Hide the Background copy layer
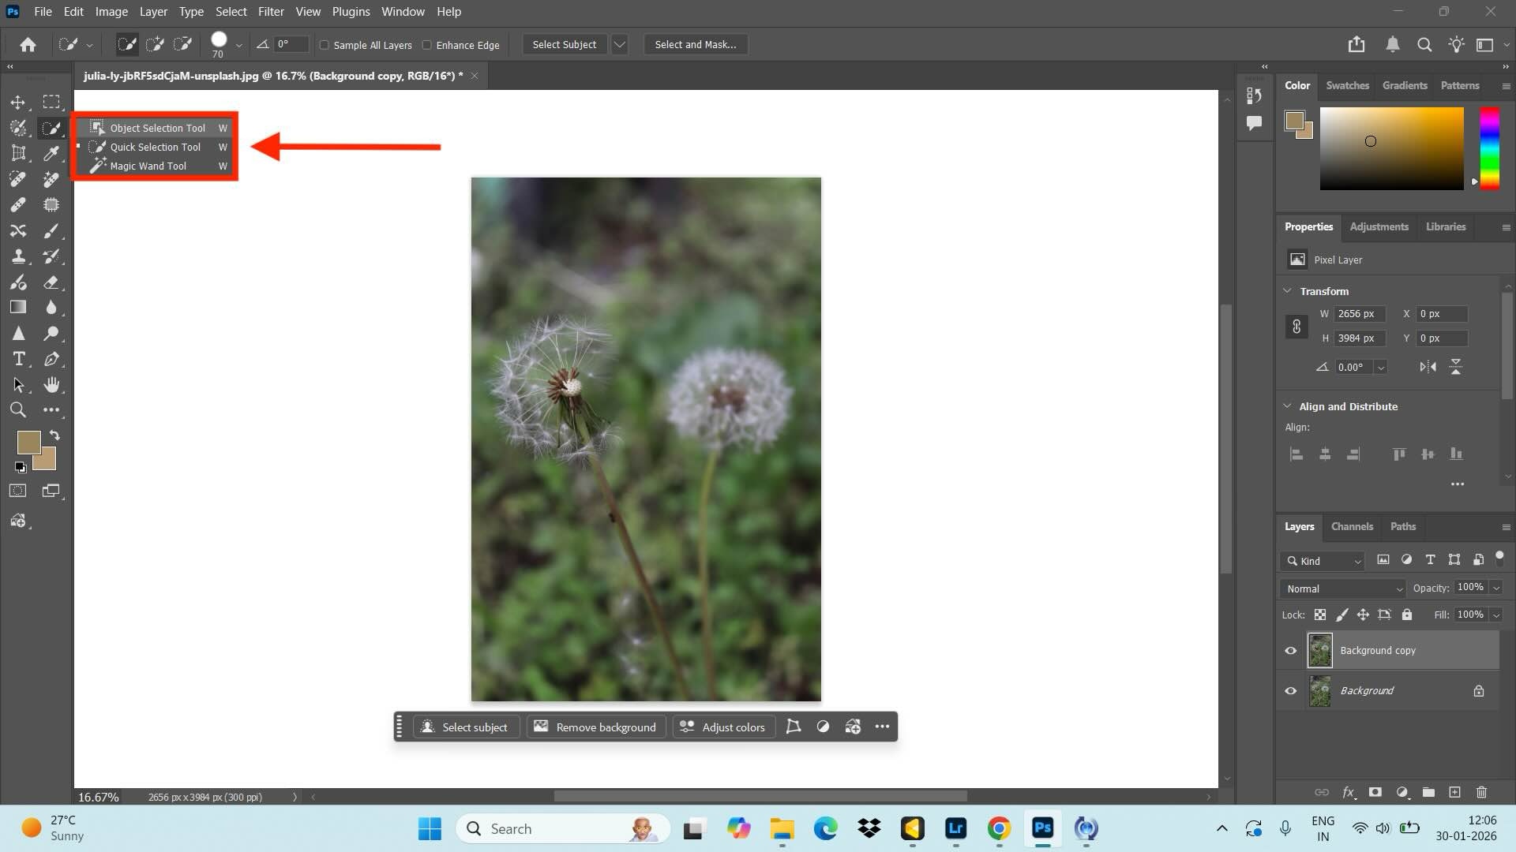This screenshot has width=1516, height=852. [1290, 650]
